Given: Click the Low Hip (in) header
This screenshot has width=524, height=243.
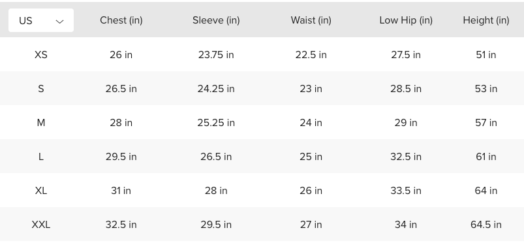Looking at the screenshot, I should pyautogui.click(x=406, y=20).
